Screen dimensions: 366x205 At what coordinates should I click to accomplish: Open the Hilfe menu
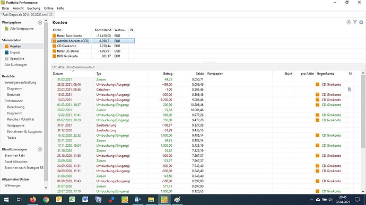60,8
